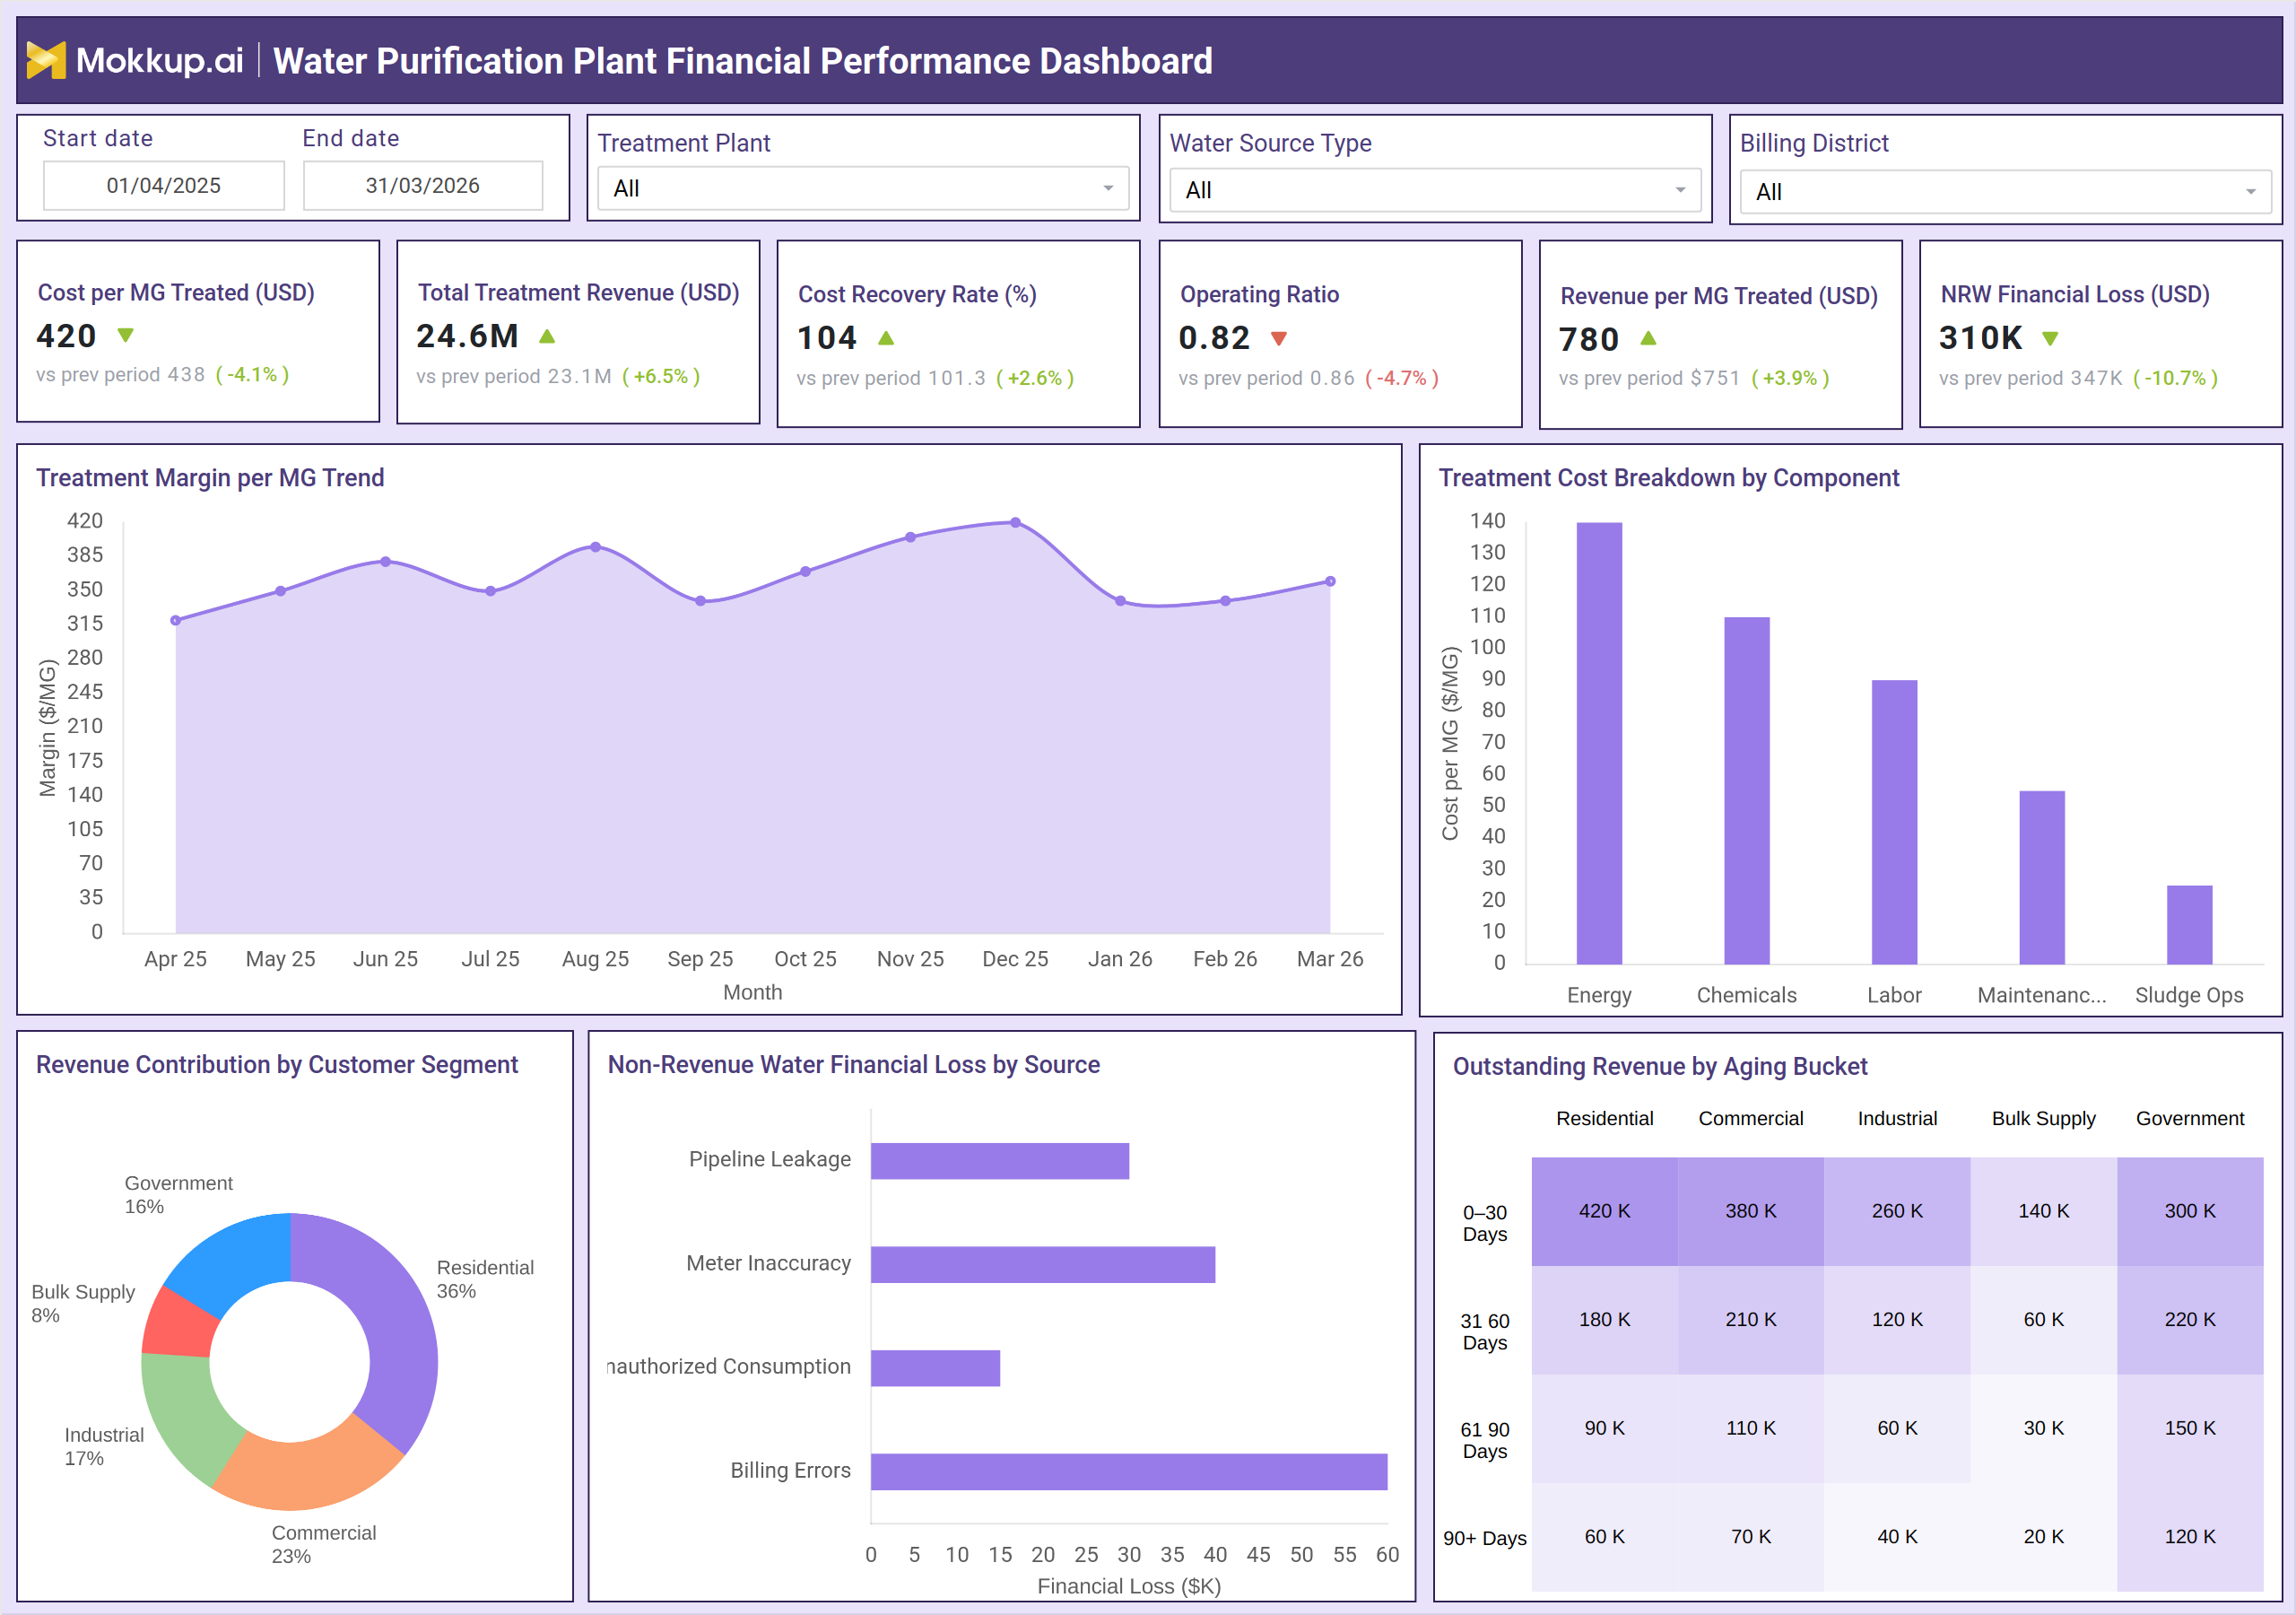
Task: Click the up triangle beside 24.6M
Action: pos(547,336)
